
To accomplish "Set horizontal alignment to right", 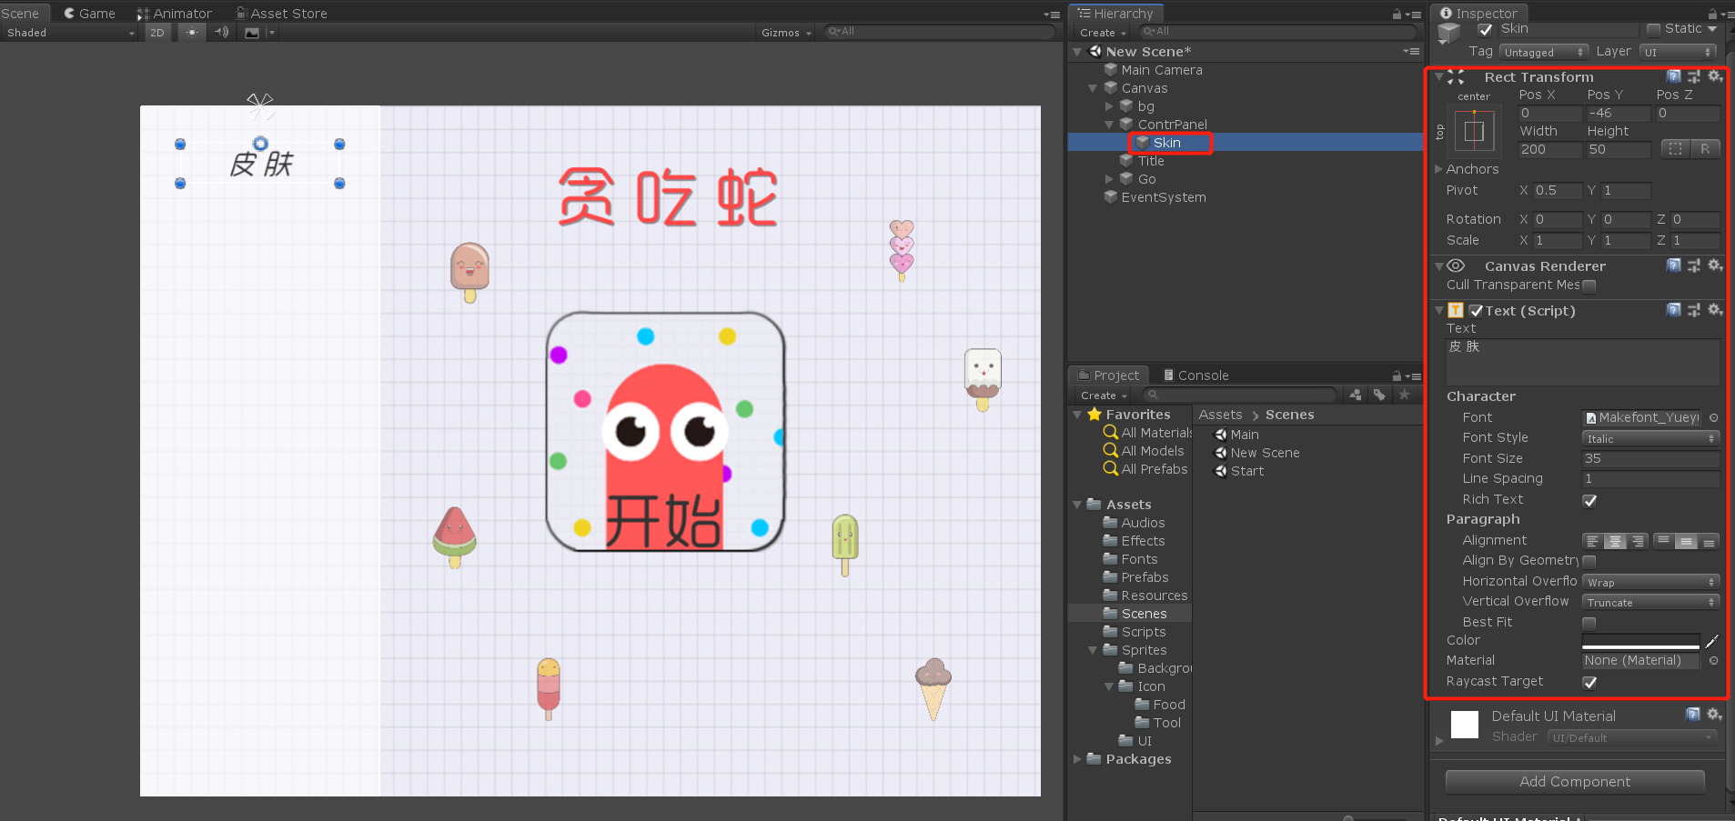I will [1638, 541].
